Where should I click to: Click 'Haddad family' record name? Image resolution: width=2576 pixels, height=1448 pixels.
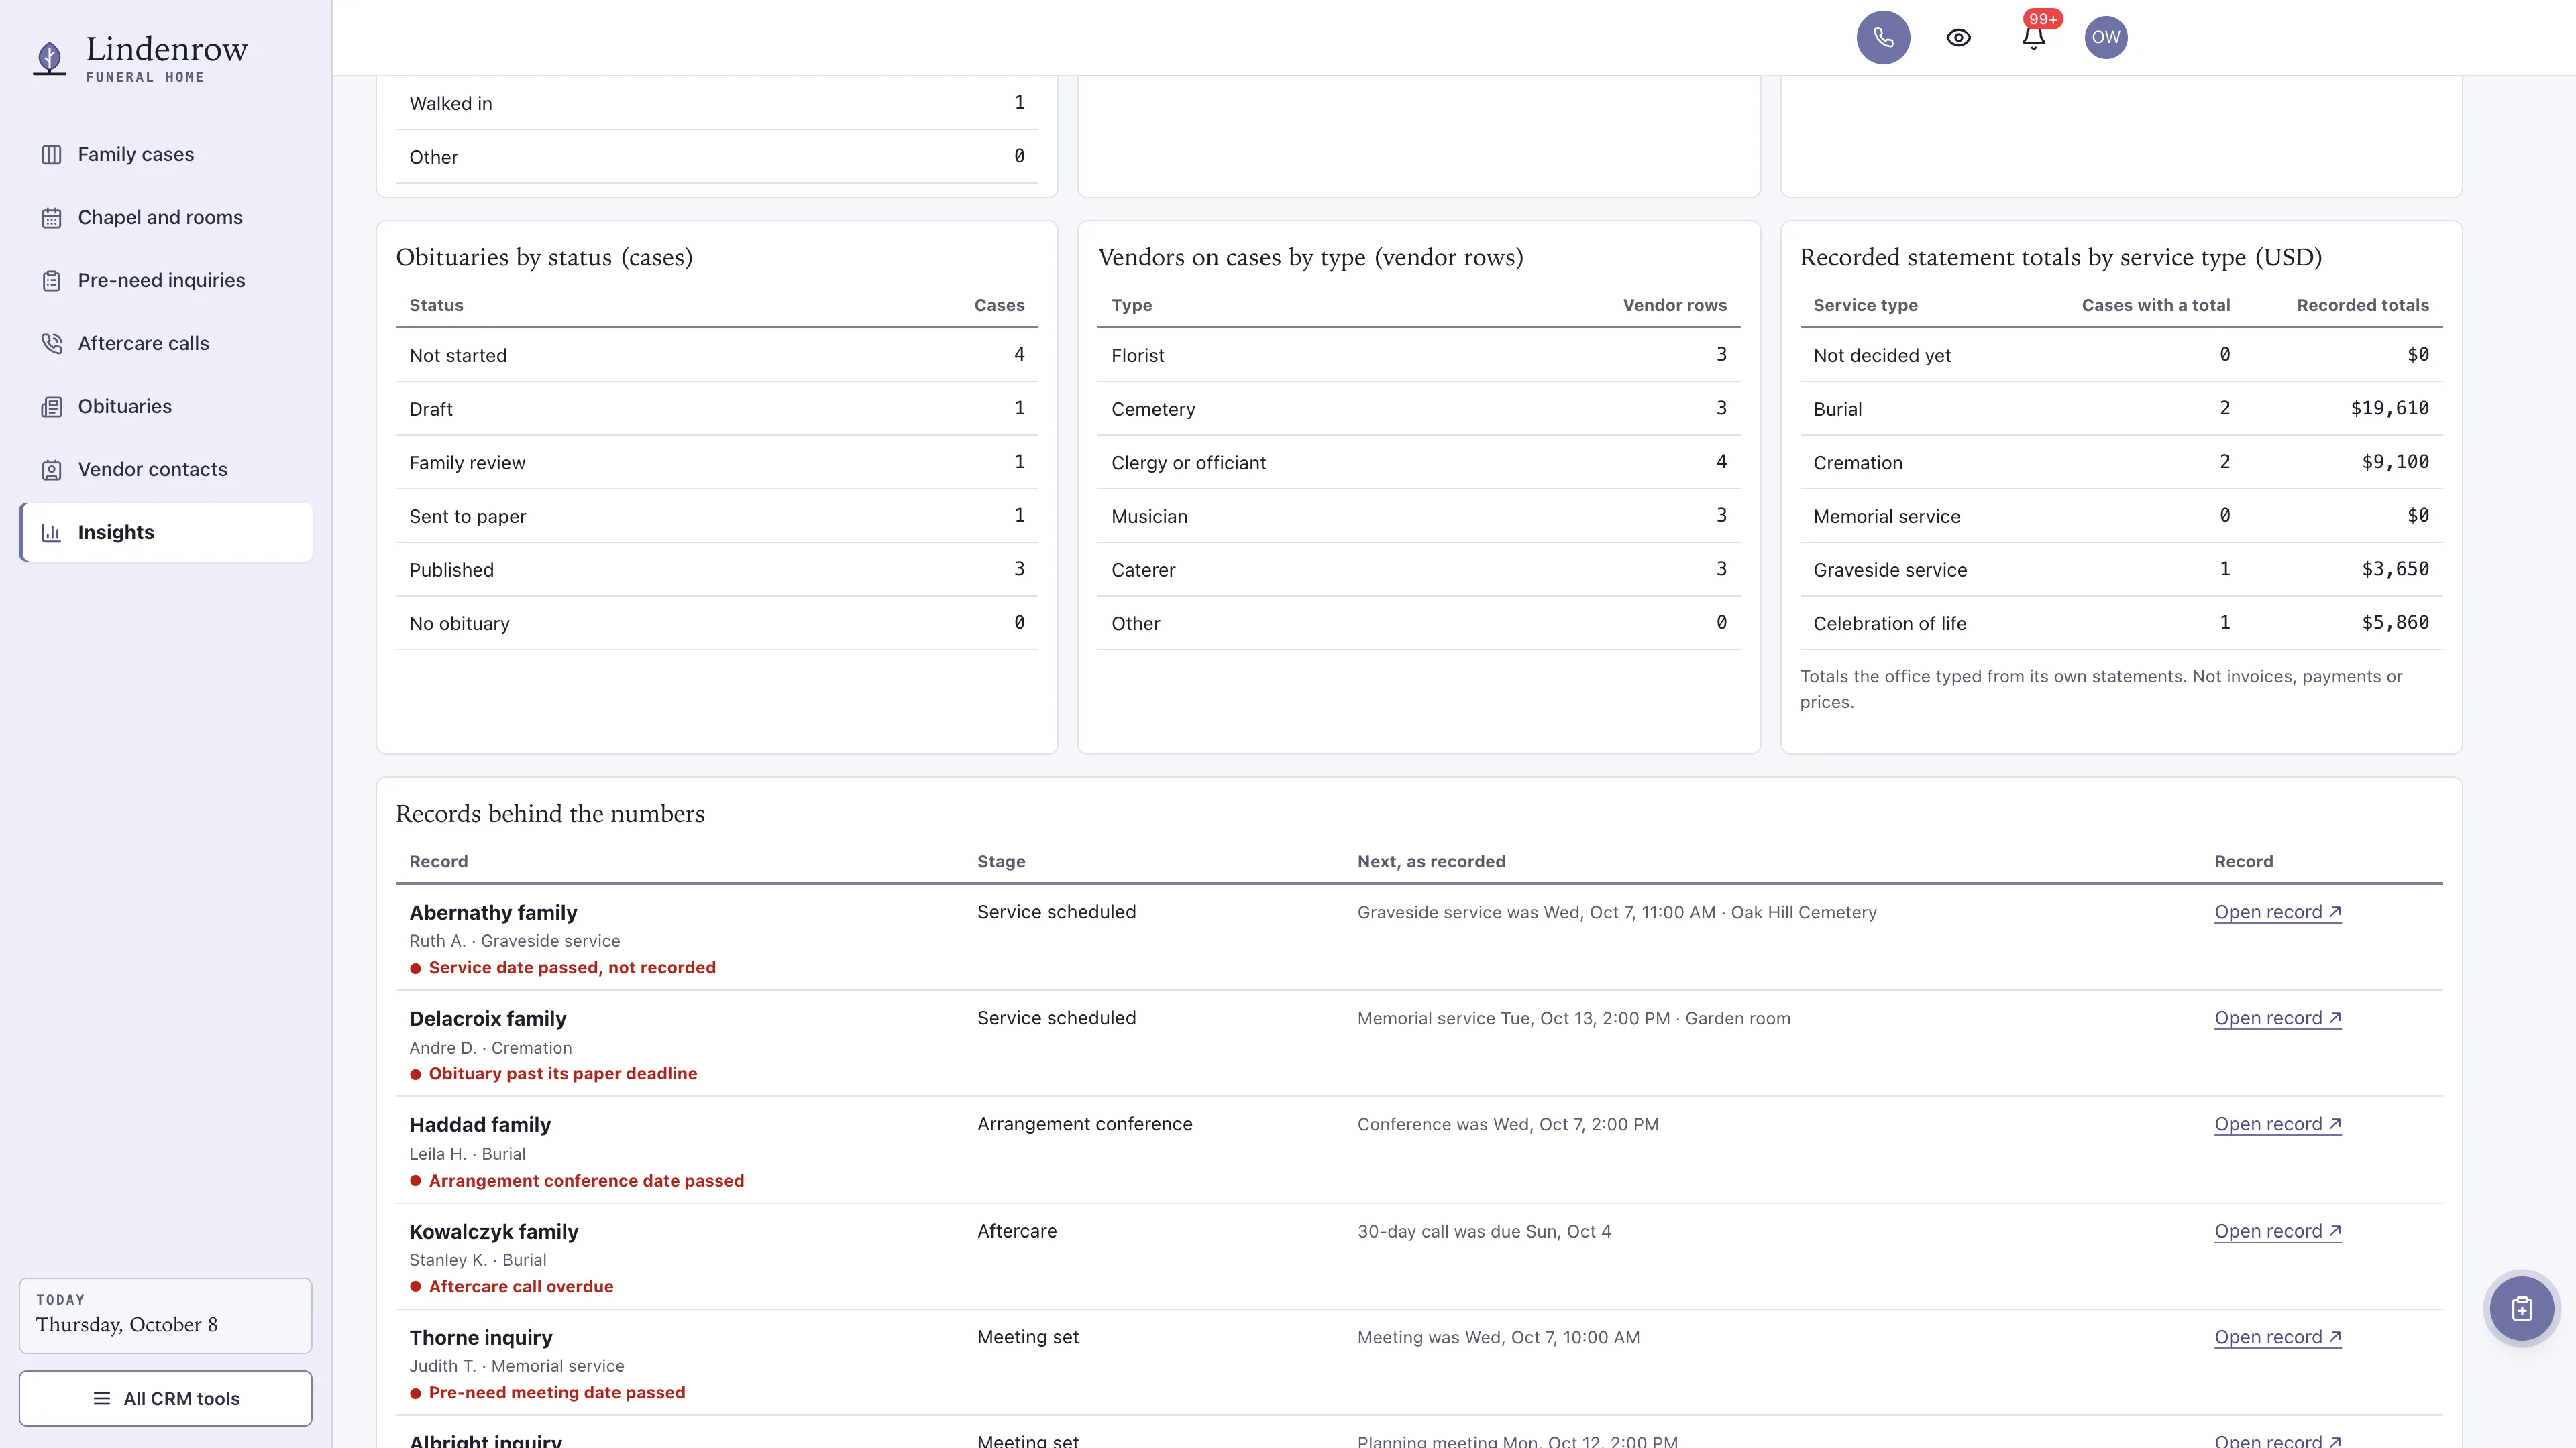[x=480, y=1124]
